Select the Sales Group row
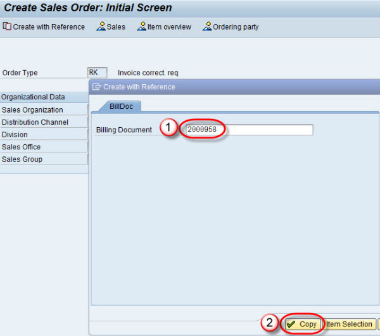Image resolution: width=380 pixels, height=336 pixels. coord(43,159)
